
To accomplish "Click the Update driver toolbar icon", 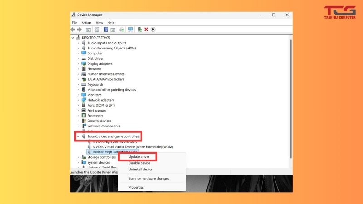I will pos(140,29).
